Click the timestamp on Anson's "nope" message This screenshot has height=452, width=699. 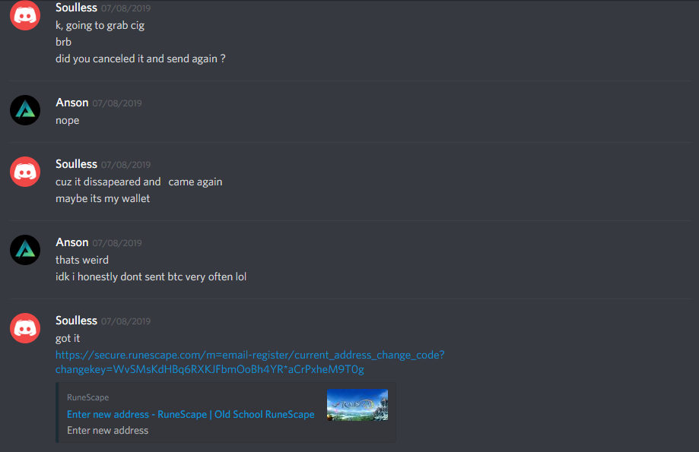click(117, 103)
